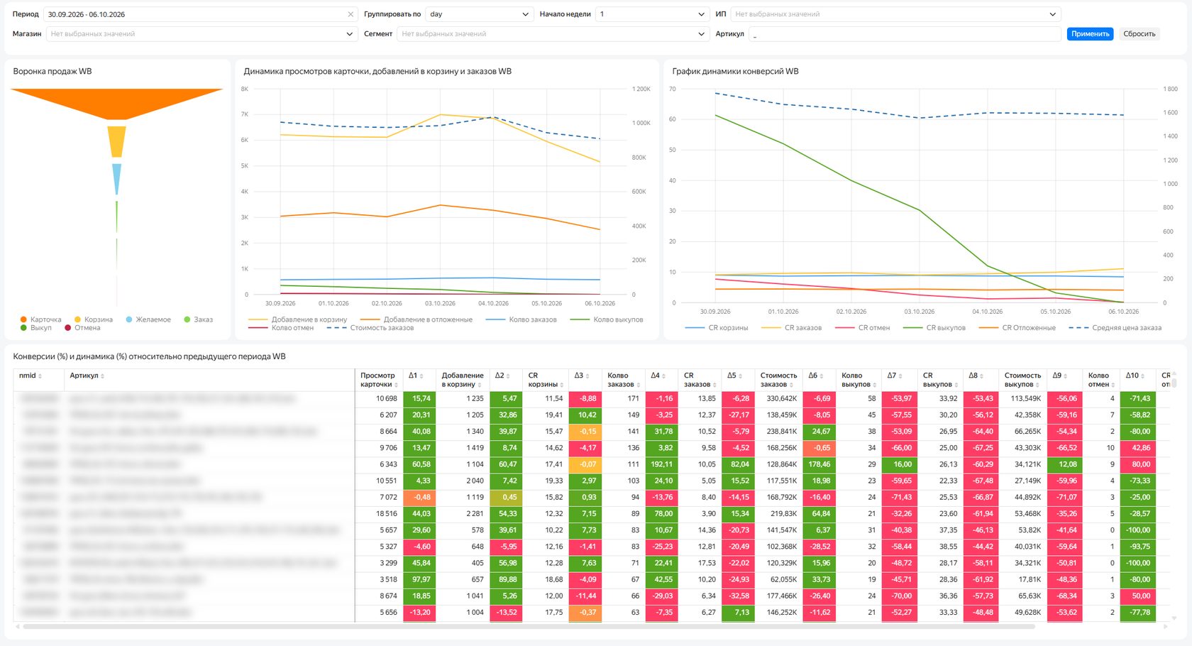The height and width of the screenshot is (646, 1192).
Task: Click the sort icon next to Δ7
Action: [901, 376]
